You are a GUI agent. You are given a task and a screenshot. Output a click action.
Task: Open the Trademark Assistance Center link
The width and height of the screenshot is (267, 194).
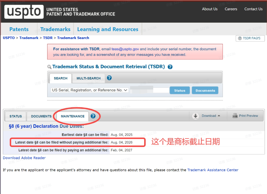(x=213, y=170)
